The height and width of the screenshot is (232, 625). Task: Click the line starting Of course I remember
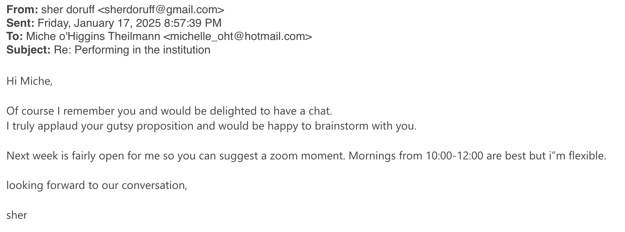click(x=169, y=111)
